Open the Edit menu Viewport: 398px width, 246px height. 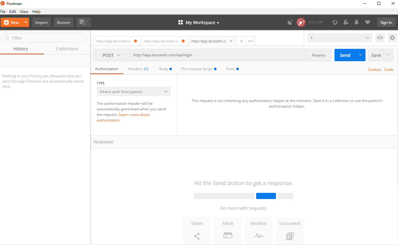pyautogui.click(x=13, y=11)
